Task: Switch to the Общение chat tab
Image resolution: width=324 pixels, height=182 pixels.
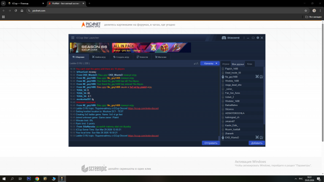Action: 78,57
